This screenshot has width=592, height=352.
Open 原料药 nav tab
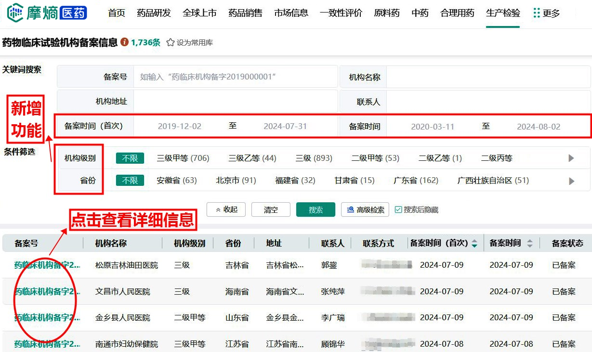coord(387,13)
